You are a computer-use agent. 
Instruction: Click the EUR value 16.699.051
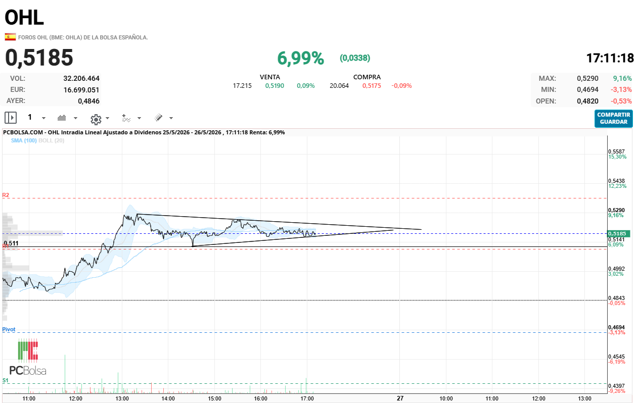click(x=81, y=89)
